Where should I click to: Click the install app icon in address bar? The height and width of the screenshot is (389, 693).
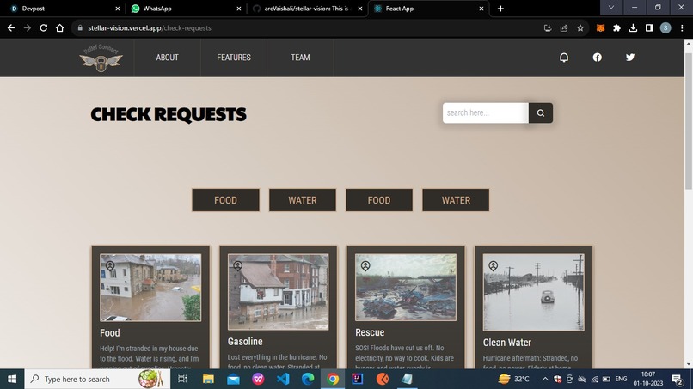[x=548, y=27]
